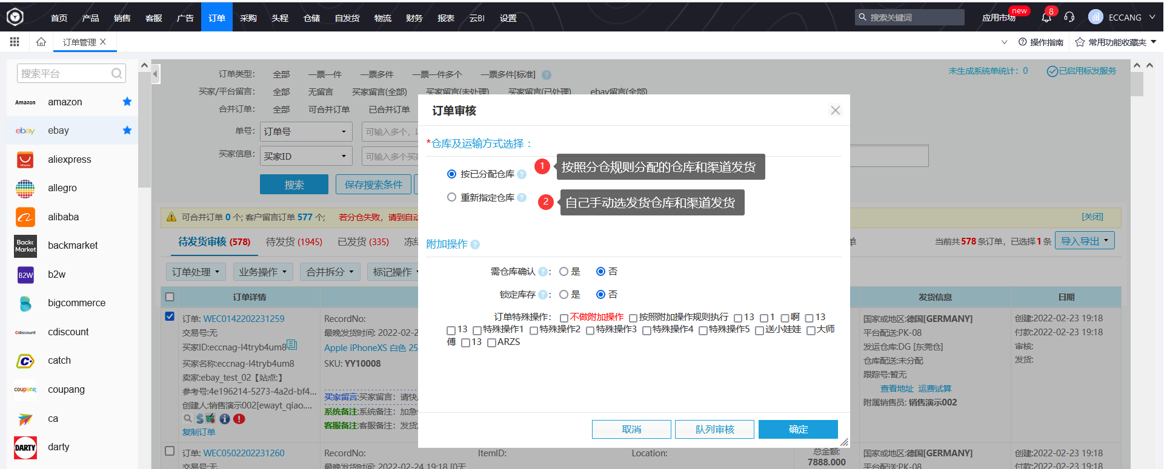Check 按照附加操作规则执行 checkbox
This screenshot has height=469, width=1167.
coord(633,318)
